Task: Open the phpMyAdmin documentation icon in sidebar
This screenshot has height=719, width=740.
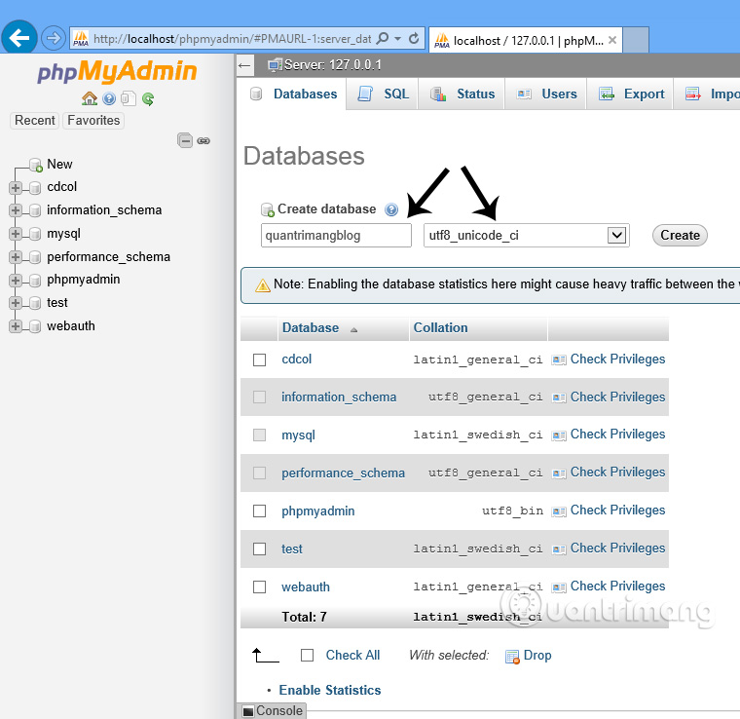Action: (x=109, y=98)
